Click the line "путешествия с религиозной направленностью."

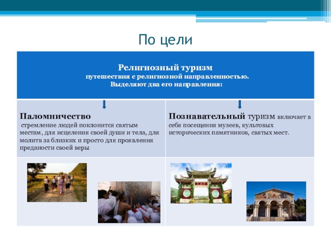[x=167, y=77]
